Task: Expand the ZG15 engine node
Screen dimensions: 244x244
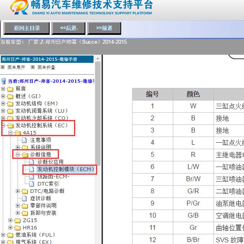Action: point(10,220)
